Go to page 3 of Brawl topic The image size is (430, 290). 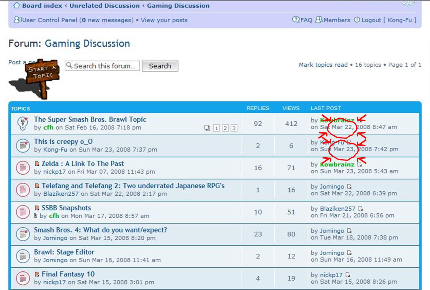[234, 128]
